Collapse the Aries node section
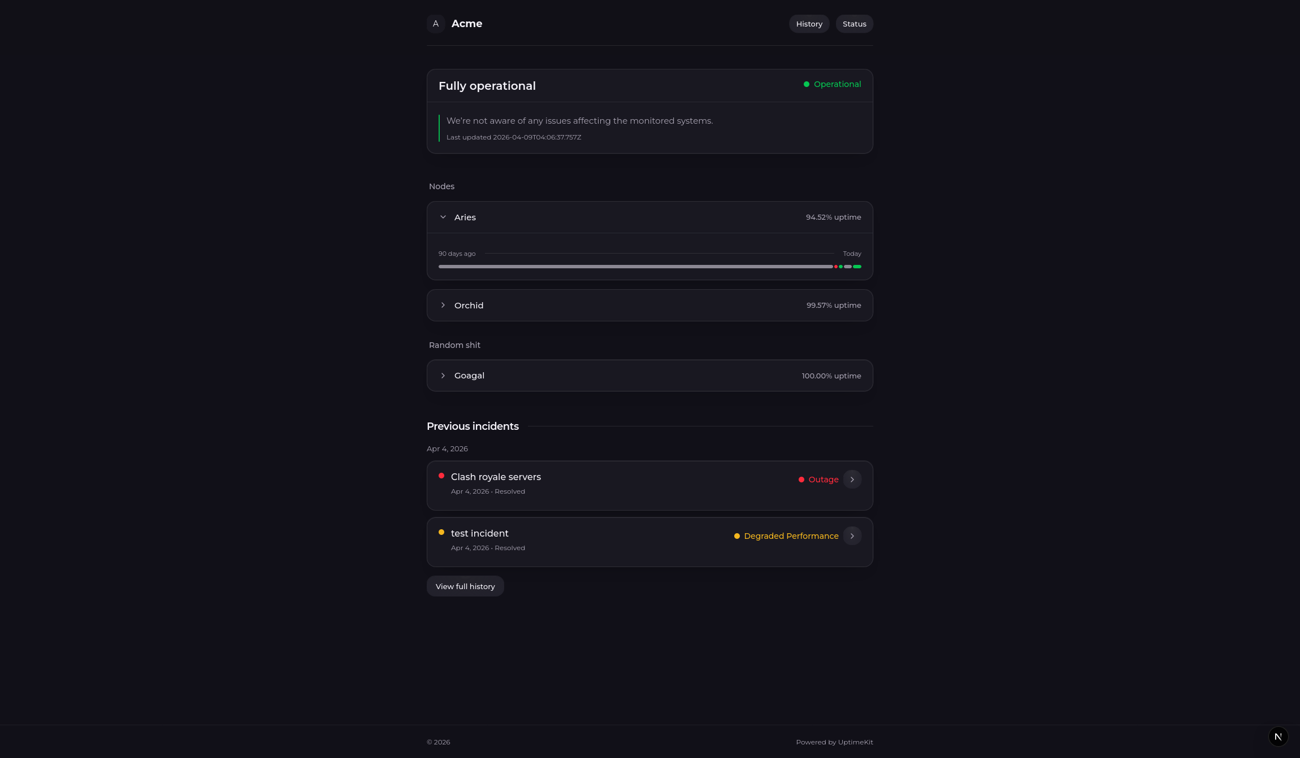1300x758 pixels. pyautogui.click(x=443, y=217)
